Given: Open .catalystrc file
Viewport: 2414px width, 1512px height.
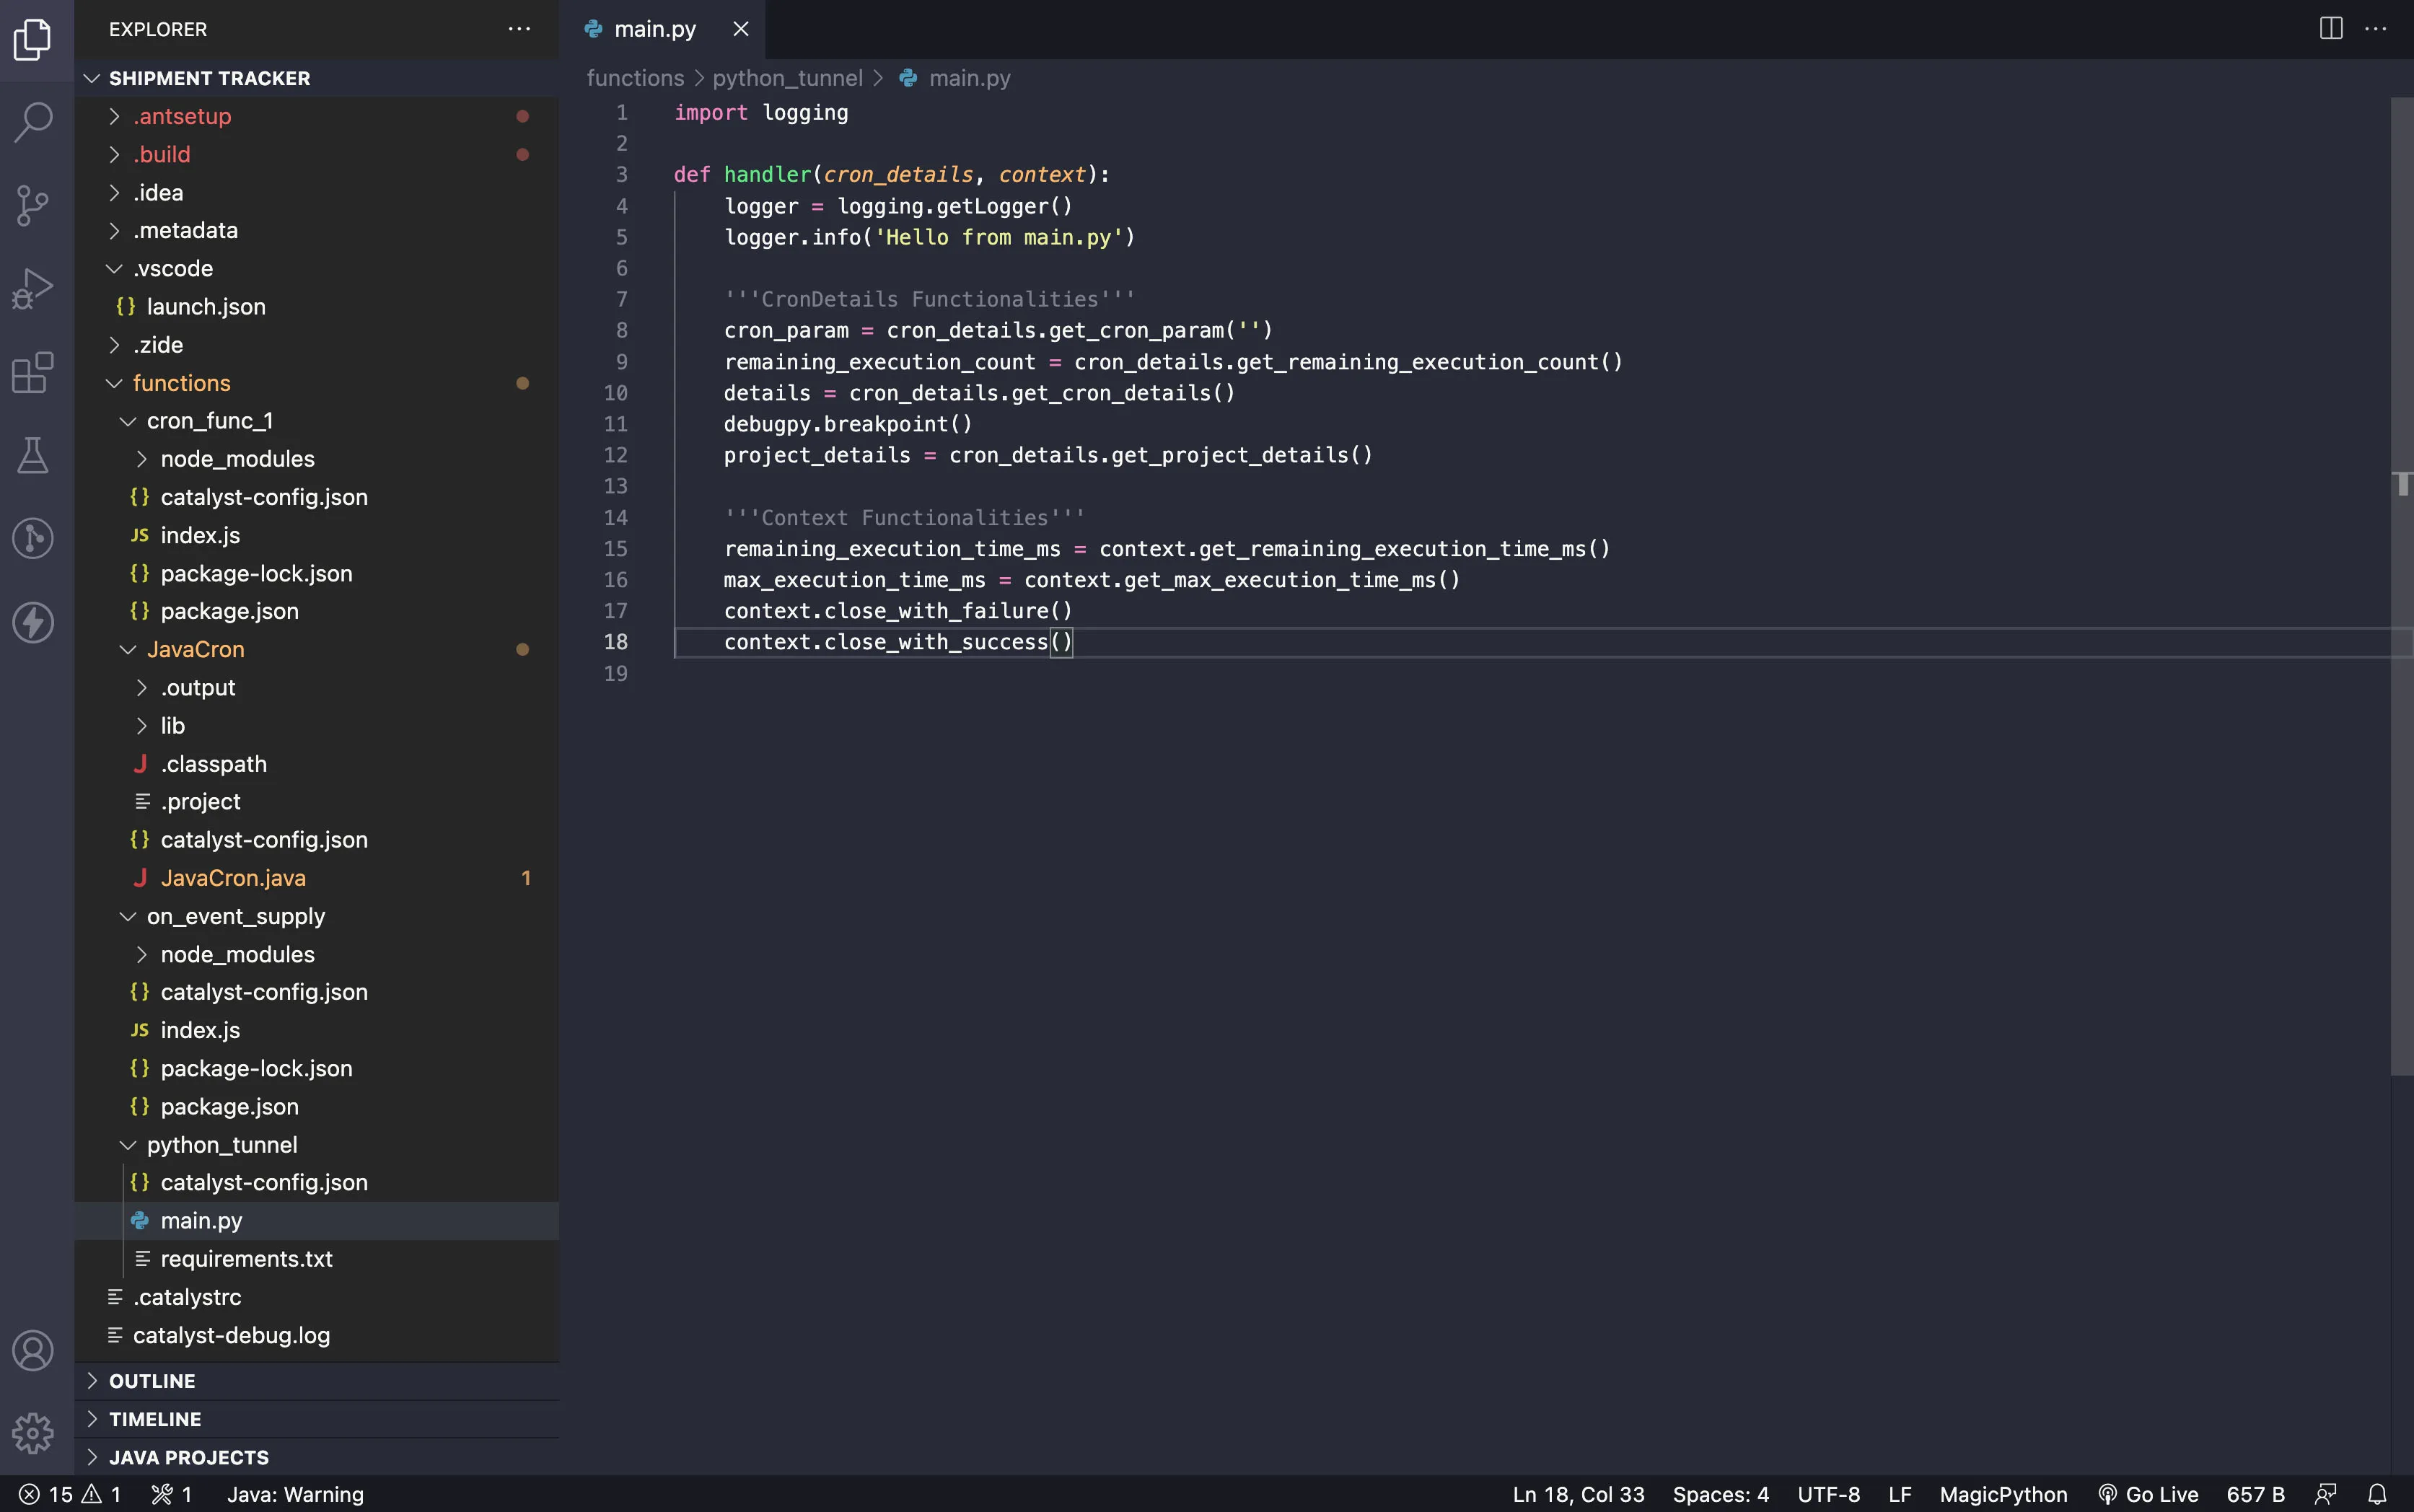Looking at the screenshot, I should coord(316,1297).
